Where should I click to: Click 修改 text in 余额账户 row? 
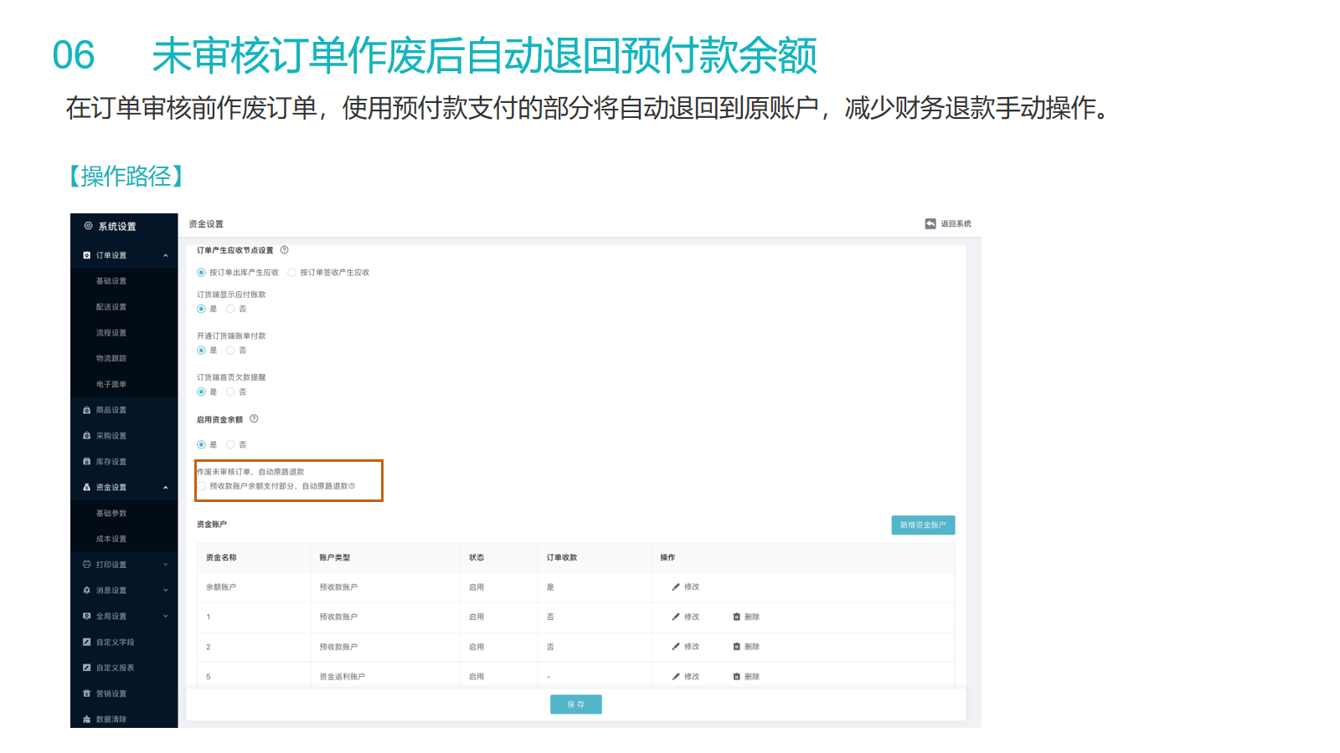[x=692, y=587]
